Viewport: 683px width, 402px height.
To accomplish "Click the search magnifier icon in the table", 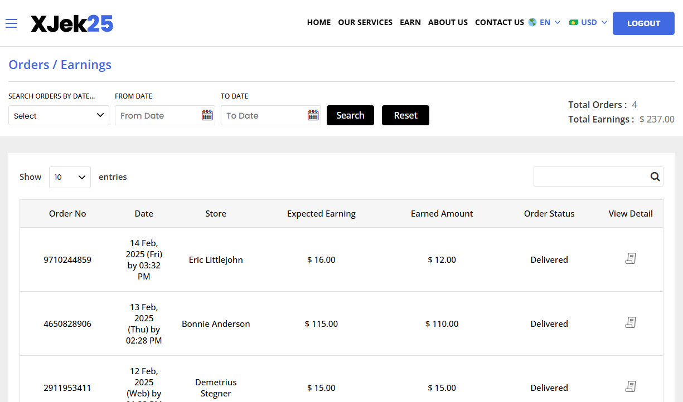I will coord(655,177).
